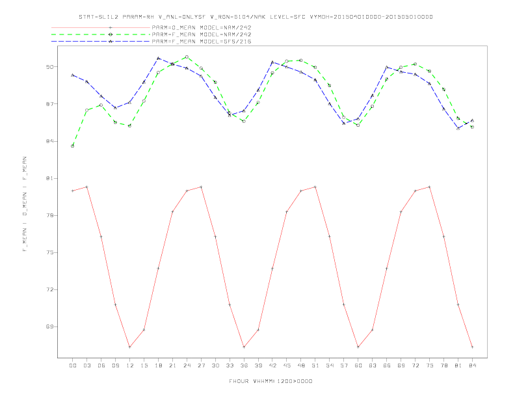Click the red solid legend line sample
The width and height of the screenshot is (515, 398).
[101, 27]
